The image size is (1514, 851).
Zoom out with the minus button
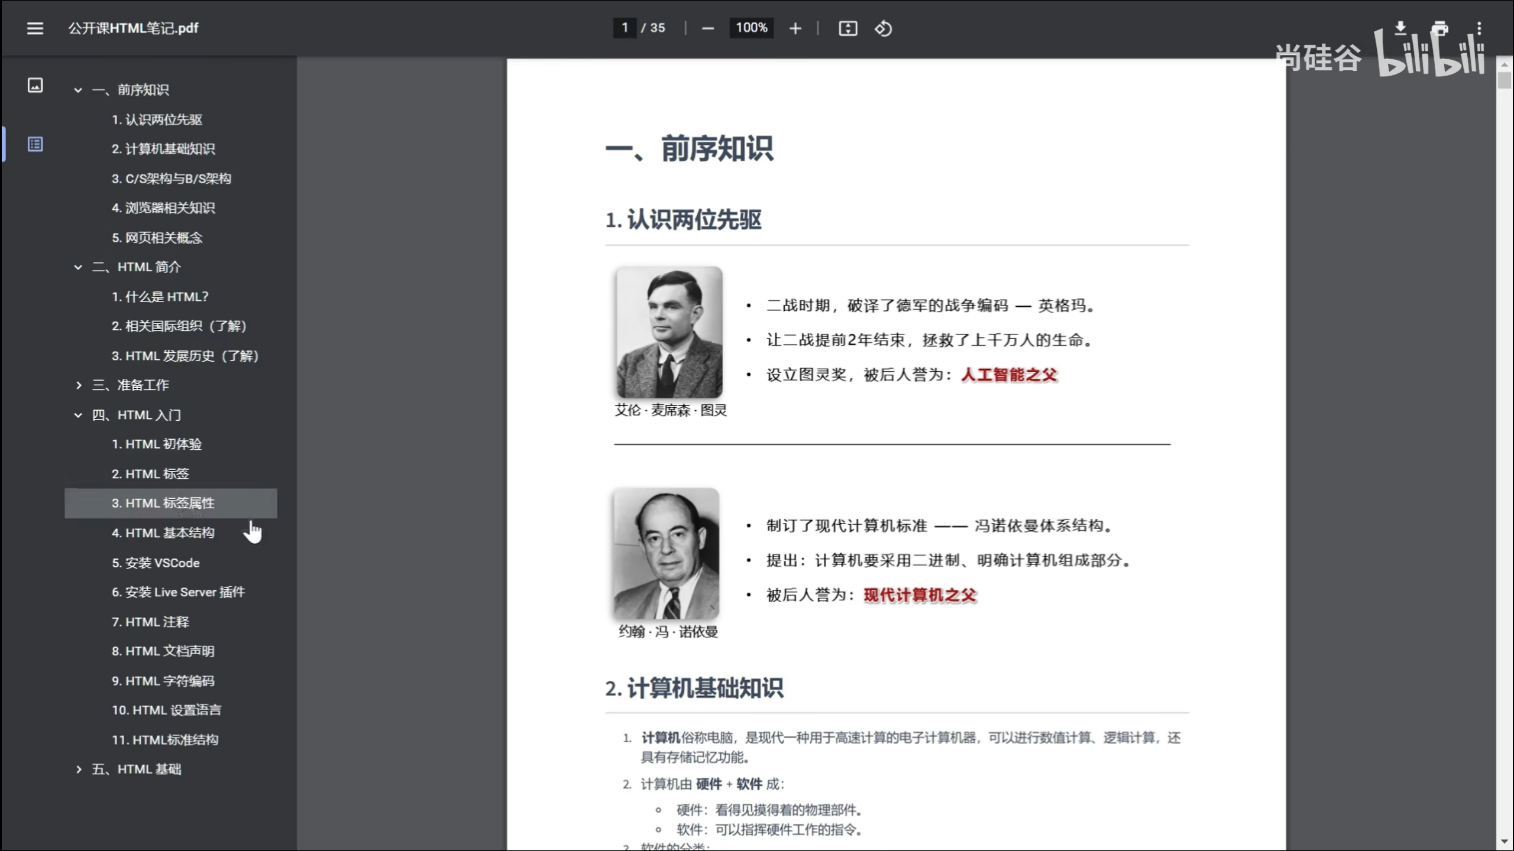tap(707, 28)
